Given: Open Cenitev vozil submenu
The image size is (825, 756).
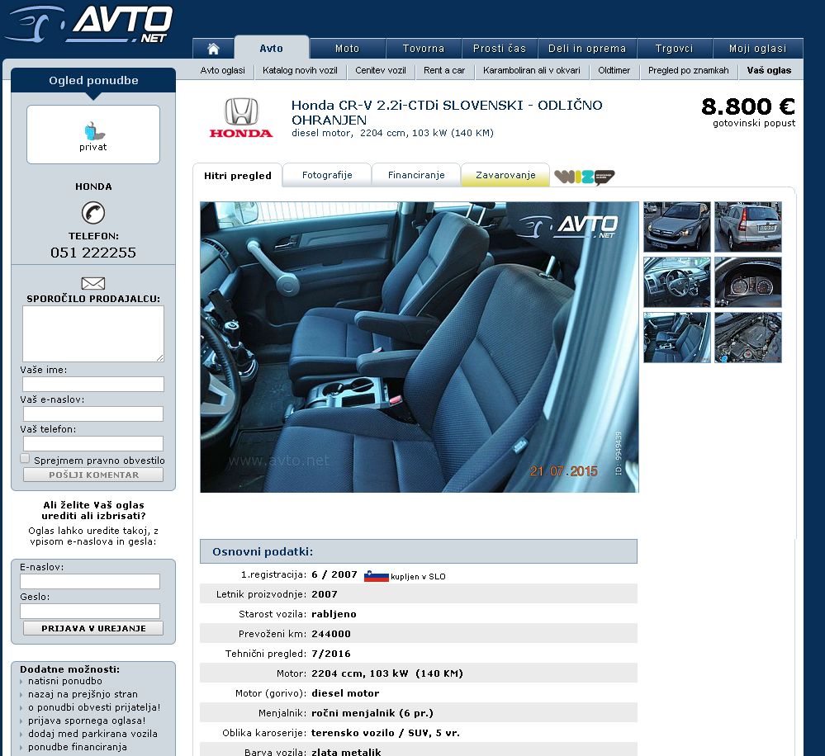Looking at the screenshot, I should (x=381, y=70).
